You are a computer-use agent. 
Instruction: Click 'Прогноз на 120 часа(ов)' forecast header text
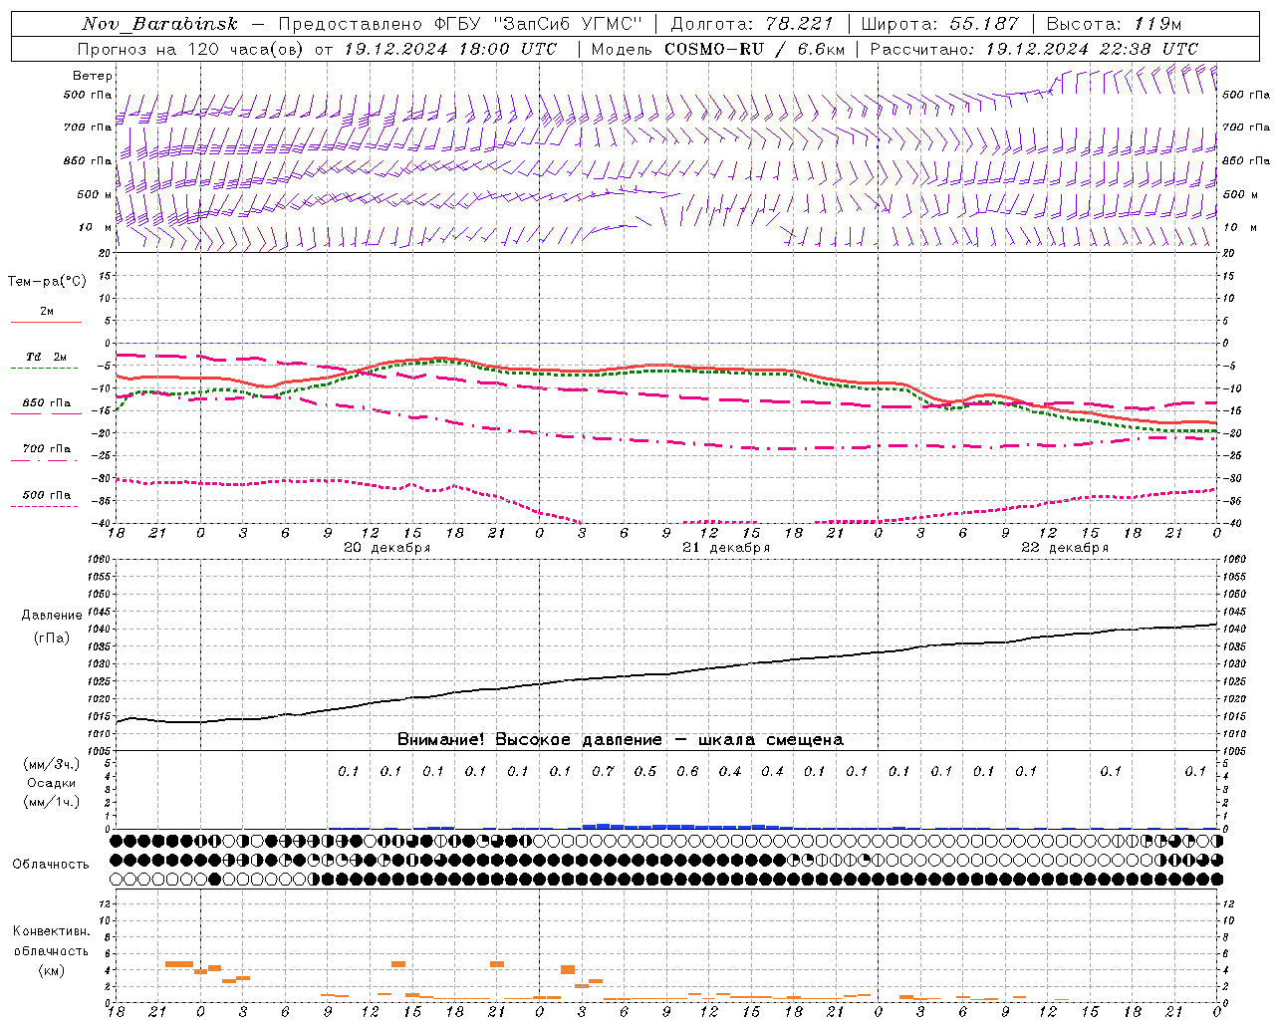pyautogui.click(x=191, y=49)
